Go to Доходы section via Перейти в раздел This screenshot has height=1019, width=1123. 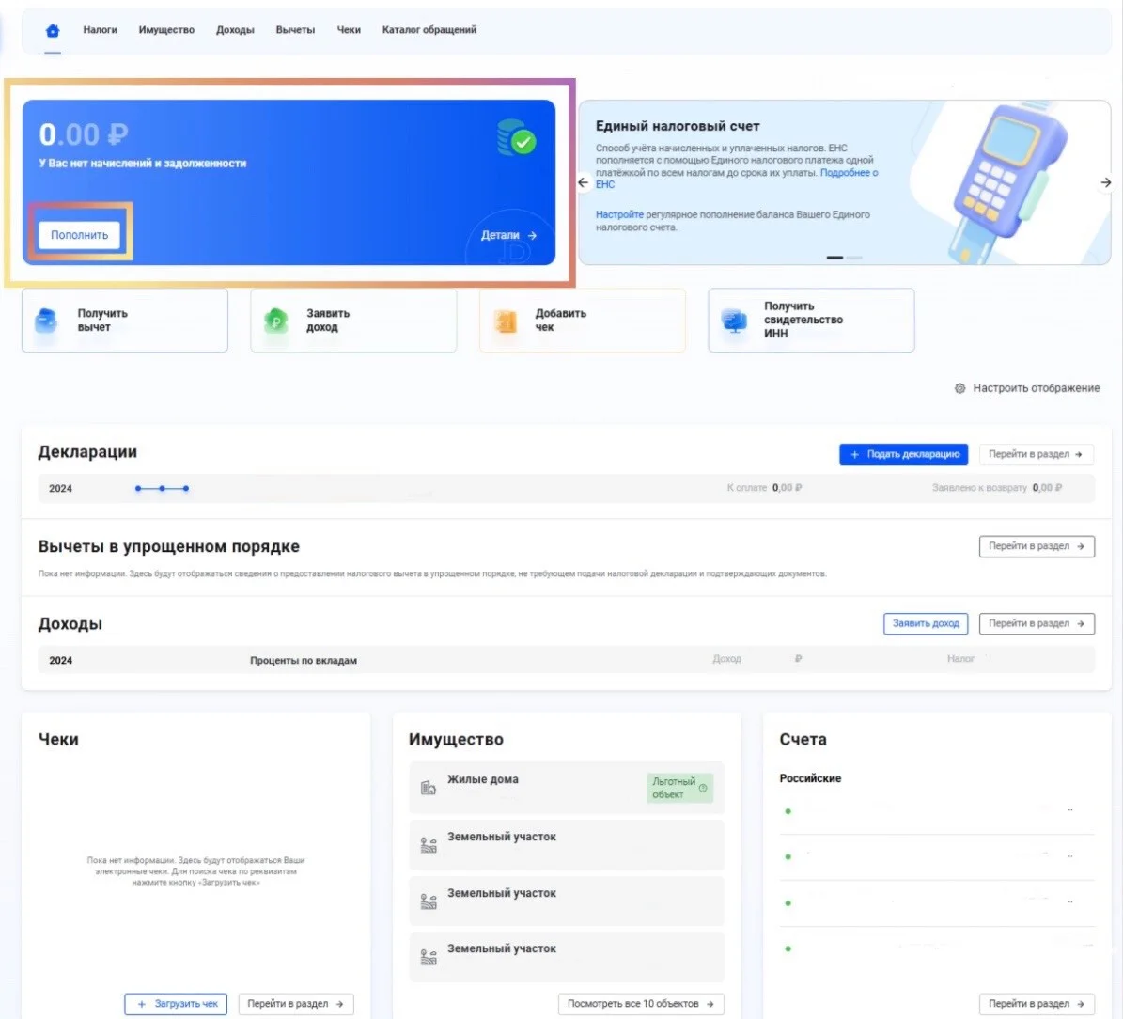point(1037,623)
